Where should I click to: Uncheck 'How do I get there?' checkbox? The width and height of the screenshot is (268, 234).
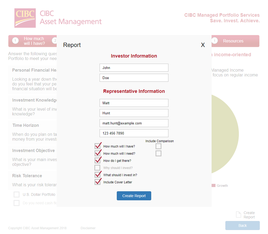[98, 161]
